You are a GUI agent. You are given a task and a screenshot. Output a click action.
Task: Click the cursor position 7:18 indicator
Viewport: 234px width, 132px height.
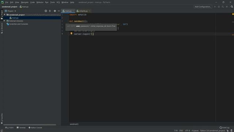click(x=176, y=131)
